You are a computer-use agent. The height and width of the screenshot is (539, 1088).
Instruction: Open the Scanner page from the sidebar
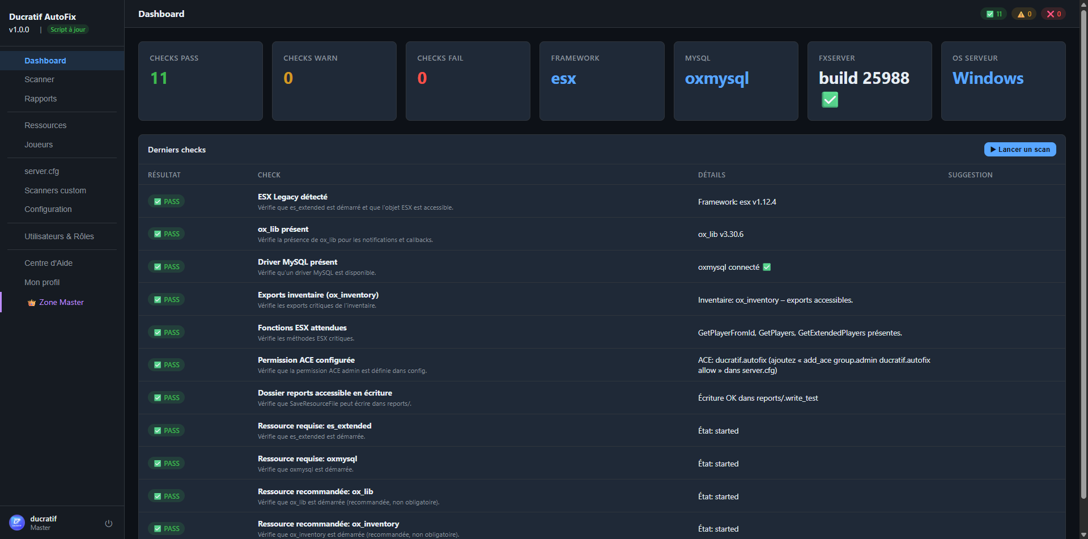pos(39,79)
